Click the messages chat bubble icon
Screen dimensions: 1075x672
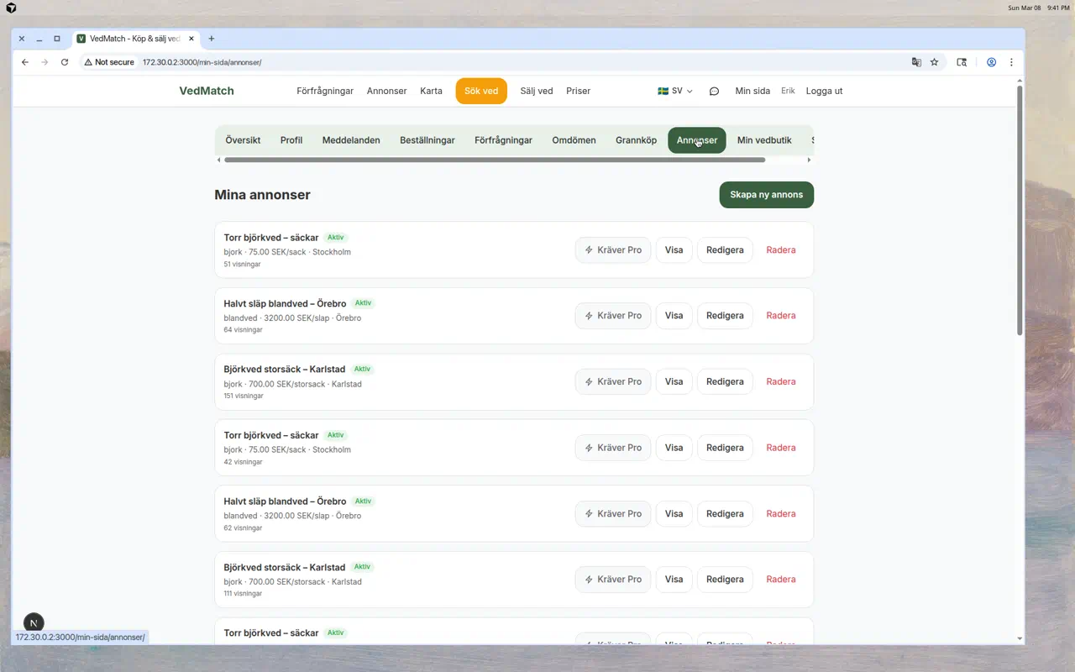point(714,92)
